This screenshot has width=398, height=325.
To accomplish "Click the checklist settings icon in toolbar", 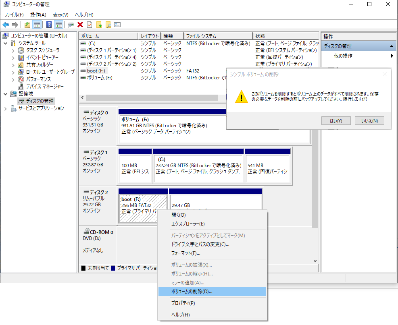I will click(x=117, y=25).
